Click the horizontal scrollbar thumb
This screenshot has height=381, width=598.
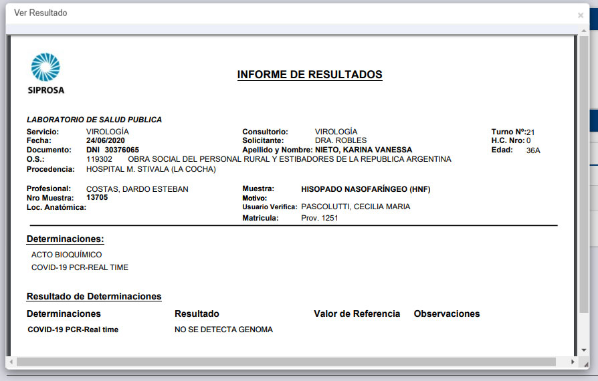coord(286,362)
